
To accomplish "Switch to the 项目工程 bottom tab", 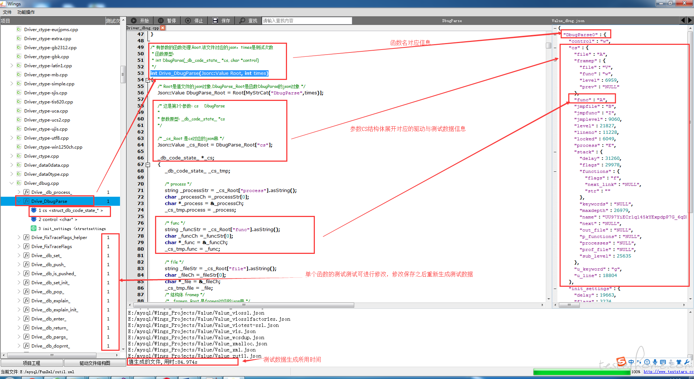I will tap(31, 363).
